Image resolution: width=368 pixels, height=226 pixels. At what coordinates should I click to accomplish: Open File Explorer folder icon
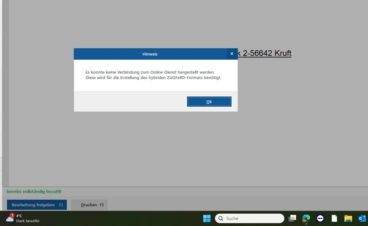[348, 218]
